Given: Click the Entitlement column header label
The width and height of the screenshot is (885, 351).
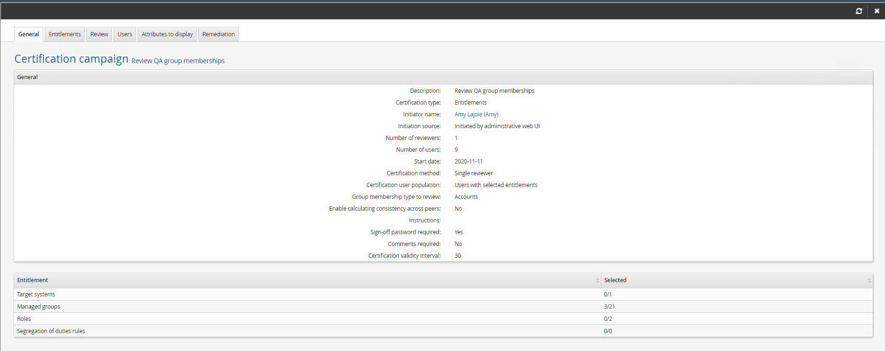Looking at the screenshot, I should 32,280.
